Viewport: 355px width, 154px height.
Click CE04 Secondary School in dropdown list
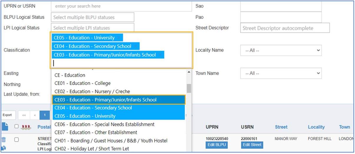pos(119,108)
